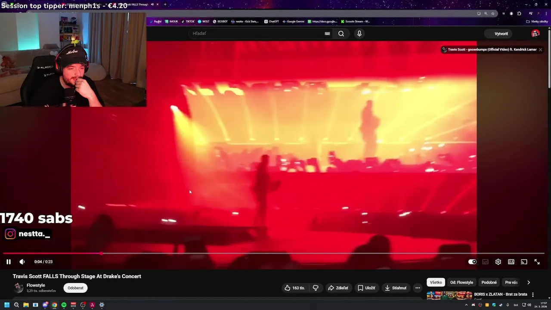Enter fullscreen mode
The image size is (551, 310).
[x=537, y=262]
